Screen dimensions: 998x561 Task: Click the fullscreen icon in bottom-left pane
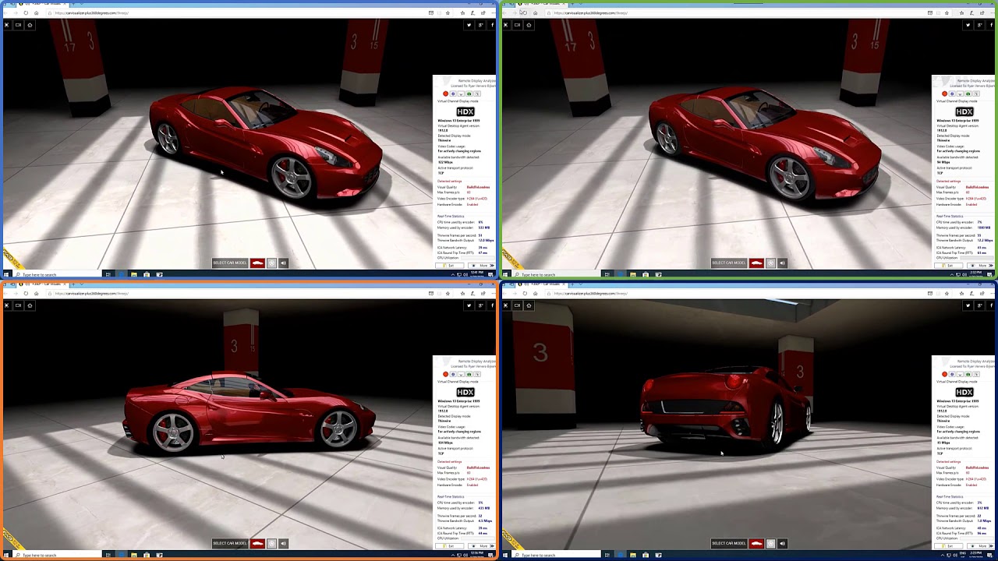coord(6,305)
